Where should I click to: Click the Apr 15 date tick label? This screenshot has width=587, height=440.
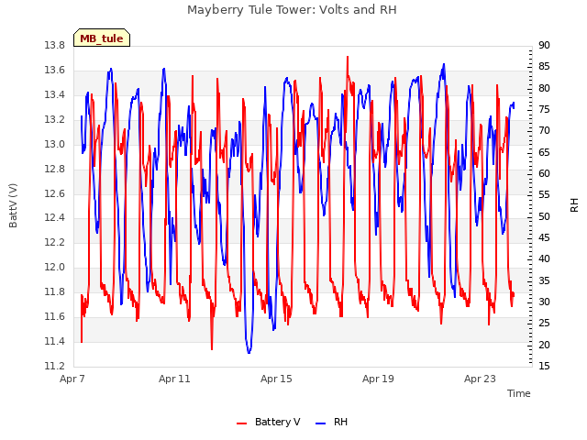pos(276,379)
